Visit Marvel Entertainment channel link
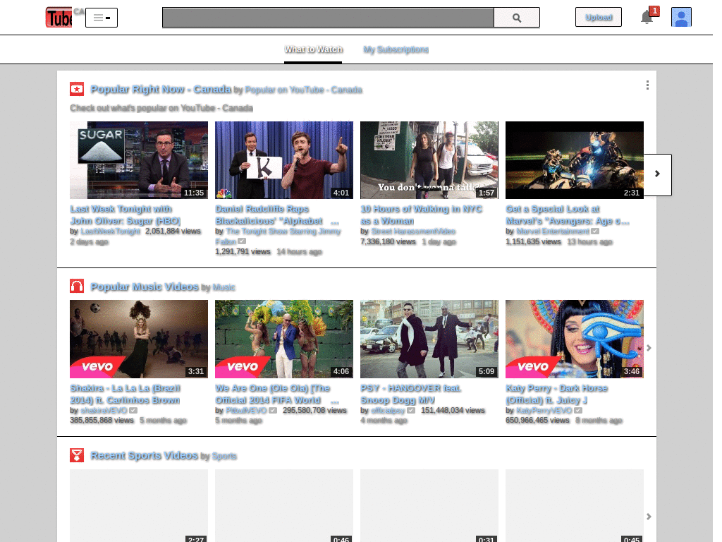The width and height of the screenshot is (722, 542). (x=553, y=231)
